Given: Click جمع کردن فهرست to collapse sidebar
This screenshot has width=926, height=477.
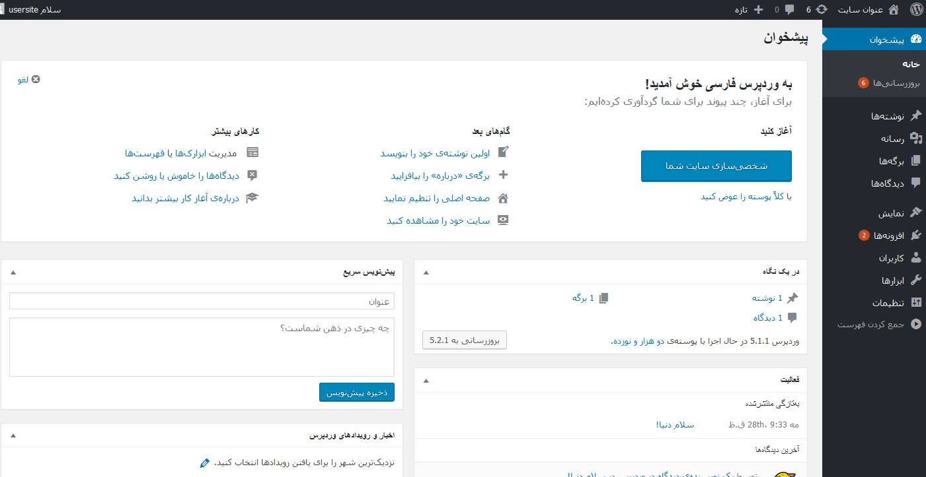Looking at the screenshot, I should (x=870, y=324).
